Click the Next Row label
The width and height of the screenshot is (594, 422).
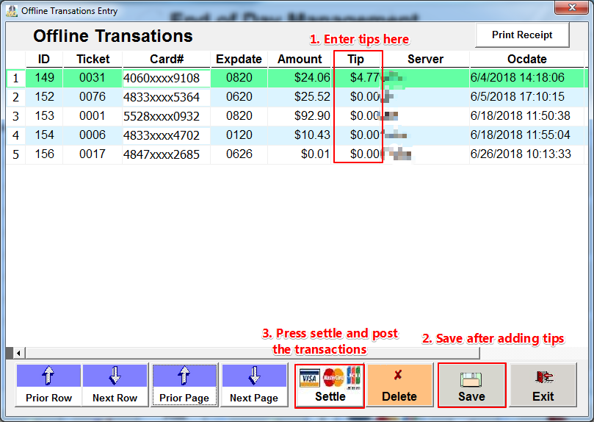tap(115, 398)
